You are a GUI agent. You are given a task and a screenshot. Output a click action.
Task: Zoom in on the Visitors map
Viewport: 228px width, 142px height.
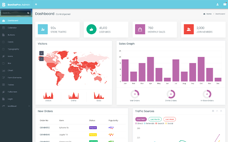pyautogui.click(x=41, y=53)
